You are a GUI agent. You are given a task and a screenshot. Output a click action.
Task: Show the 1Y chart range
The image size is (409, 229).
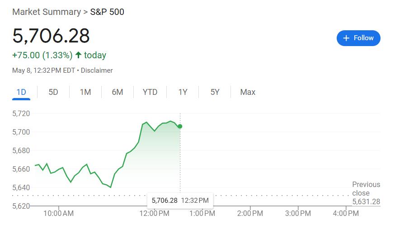(183, 92)
